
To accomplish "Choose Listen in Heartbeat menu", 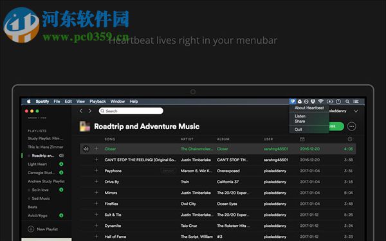I will 300,116.
